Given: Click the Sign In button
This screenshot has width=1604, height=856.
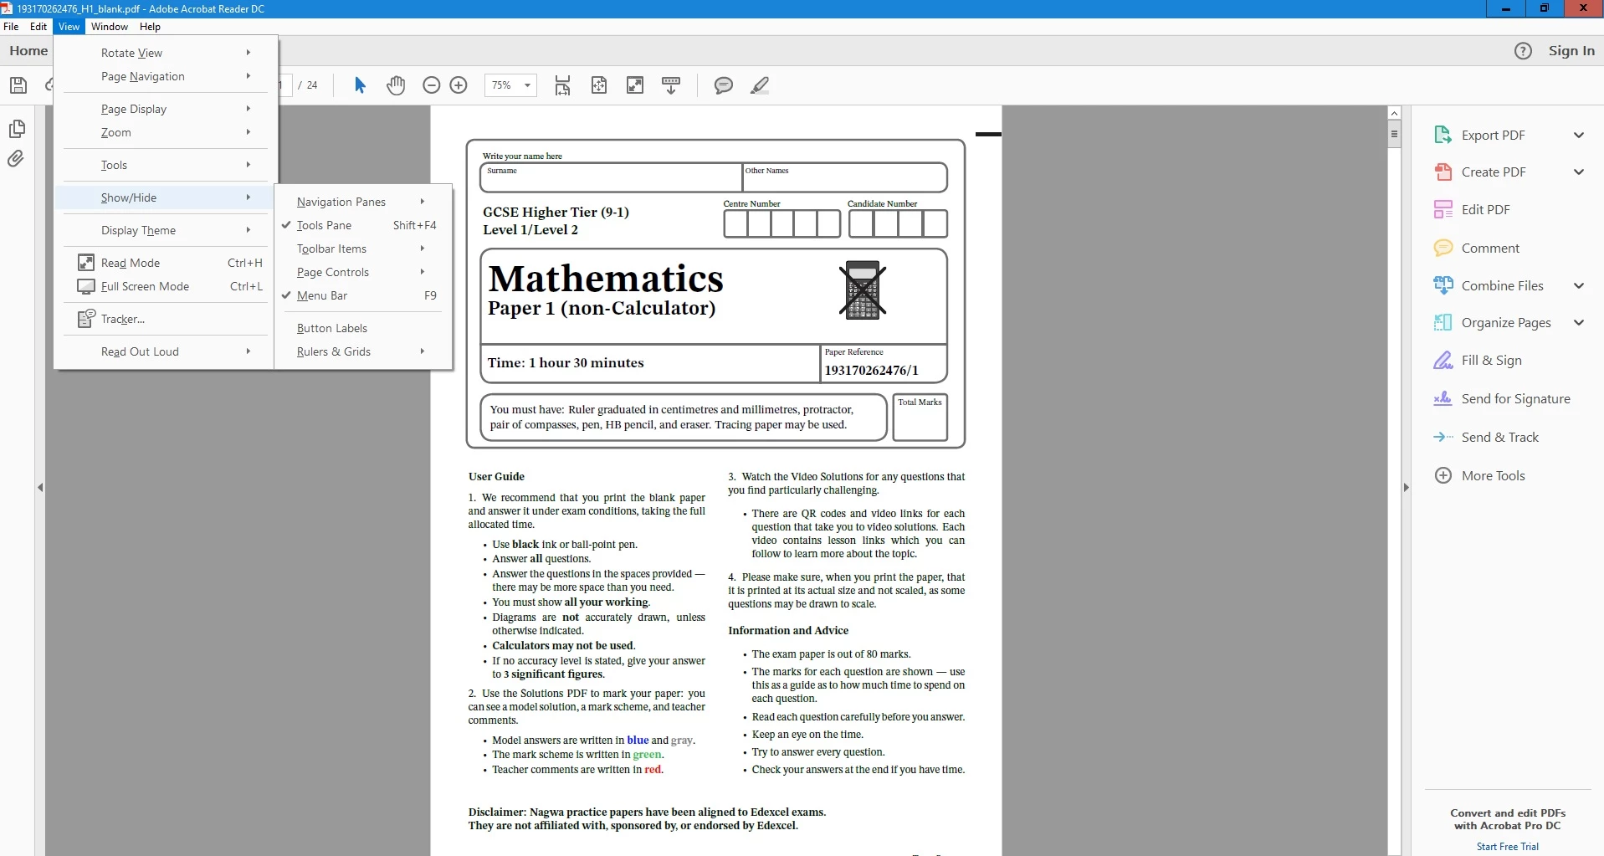Looking at the screenshot, I should point(1571,51).
